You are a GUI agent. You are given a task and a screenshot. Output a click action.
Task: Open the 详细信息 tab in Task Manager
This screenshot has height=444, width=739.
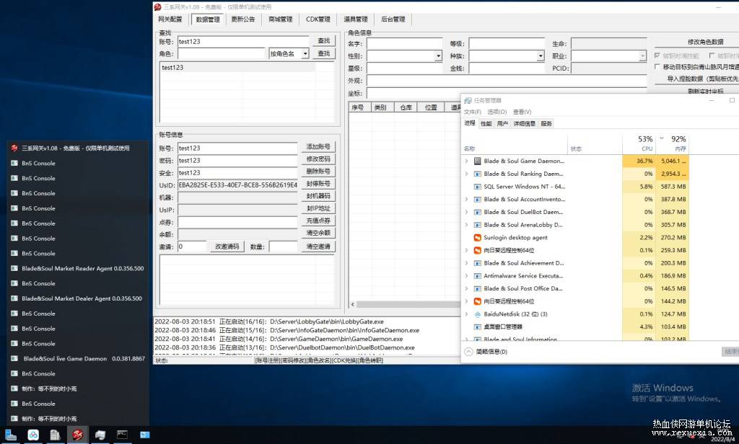(525, 123)
